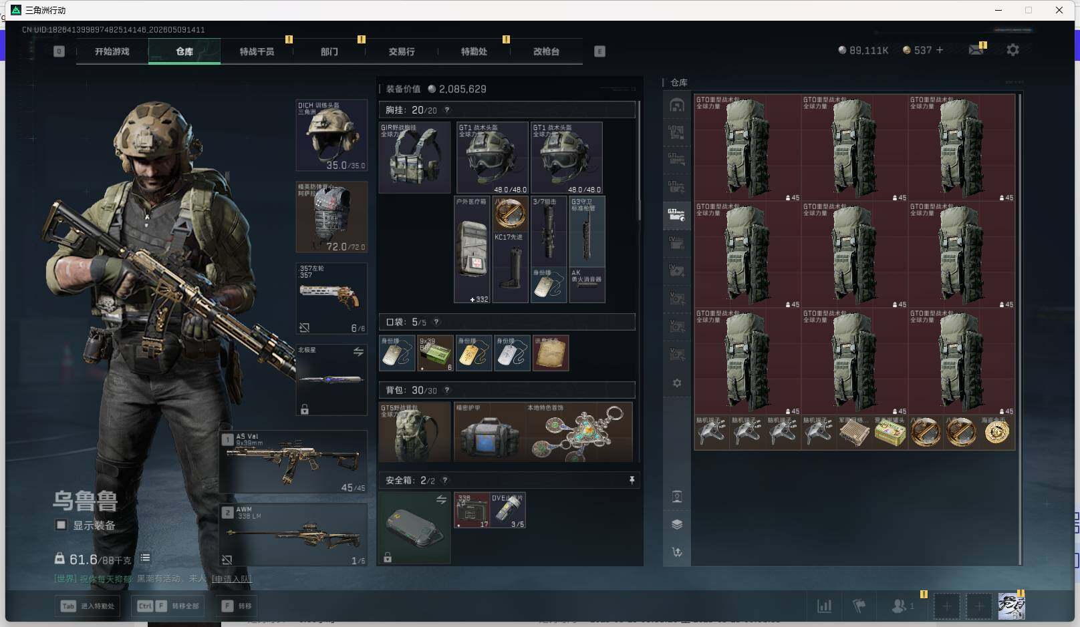Click the gear icon in warehouse sidebar
Image resolution: width=1080 pixels, height=627 pixels.
[x=677, y=383]
